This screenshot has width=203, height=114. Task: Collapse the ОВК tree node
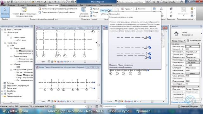8,46
